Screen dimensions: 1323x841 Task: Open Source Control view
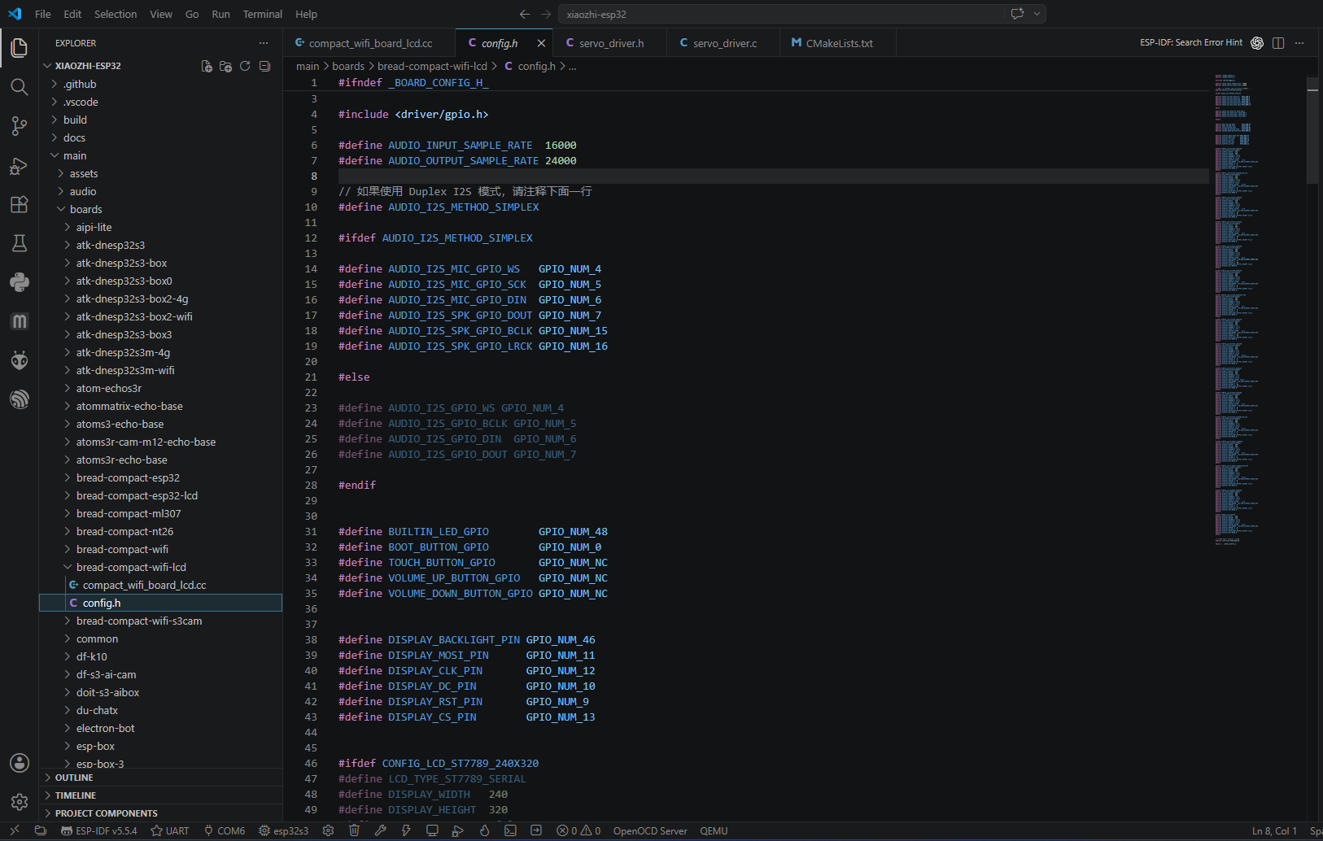tap(20, 126)
